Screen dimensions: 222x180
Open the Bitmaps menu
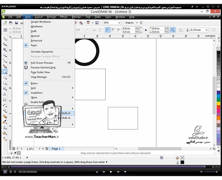coord(77,17)
